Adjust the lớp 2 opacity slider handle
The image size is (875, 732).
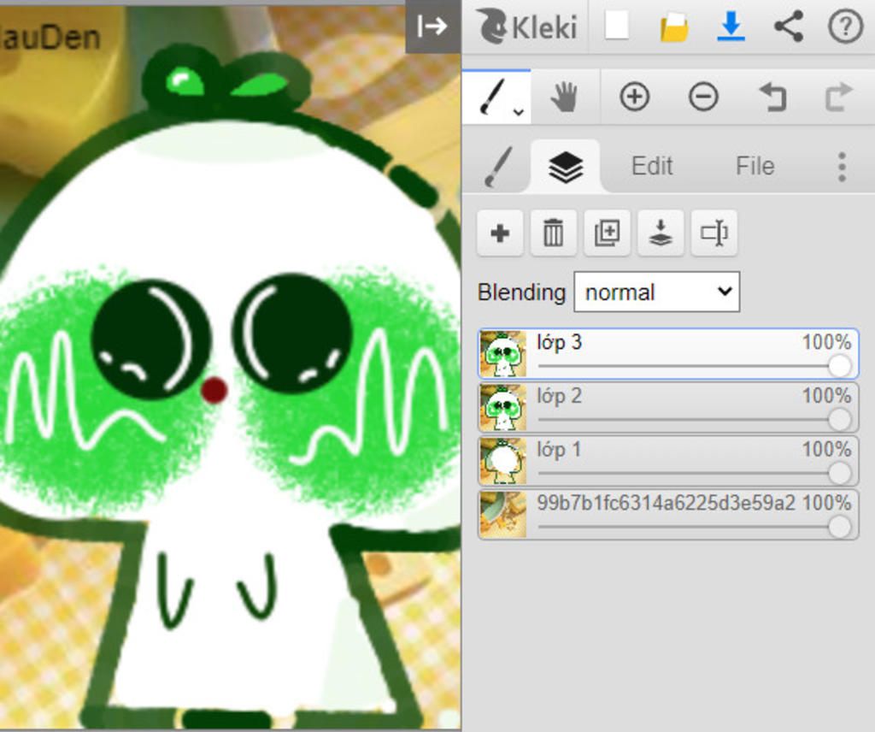coord(839,420)
